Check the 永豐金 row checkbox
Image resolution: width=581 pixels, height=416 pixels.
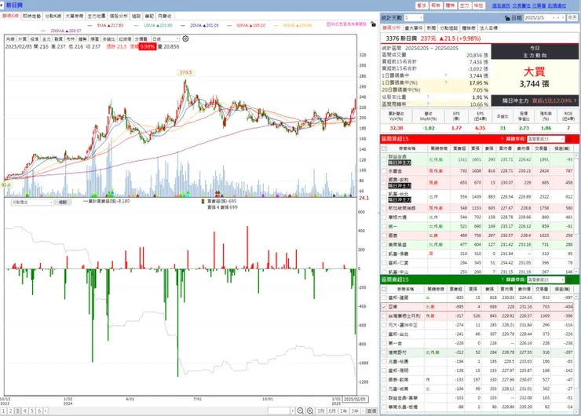tap(384, 171)
